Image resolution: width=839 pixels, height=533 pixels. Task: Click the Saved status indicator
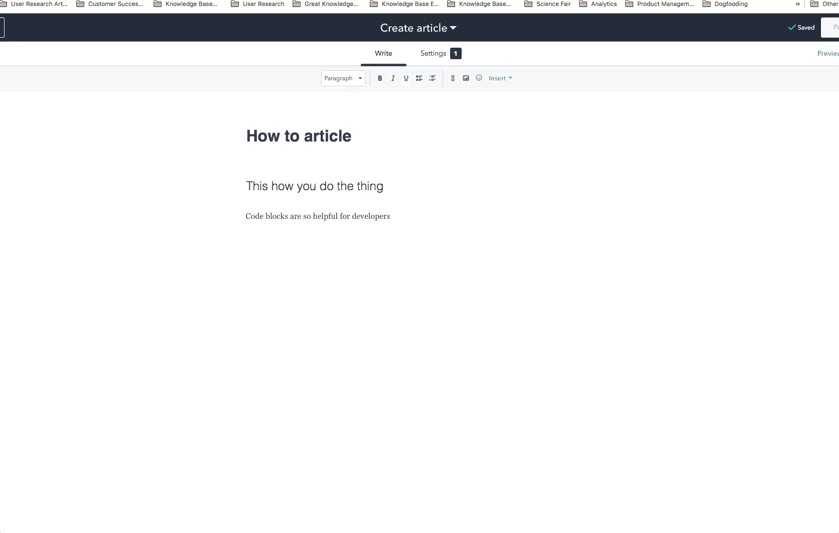tap(801, 28)
